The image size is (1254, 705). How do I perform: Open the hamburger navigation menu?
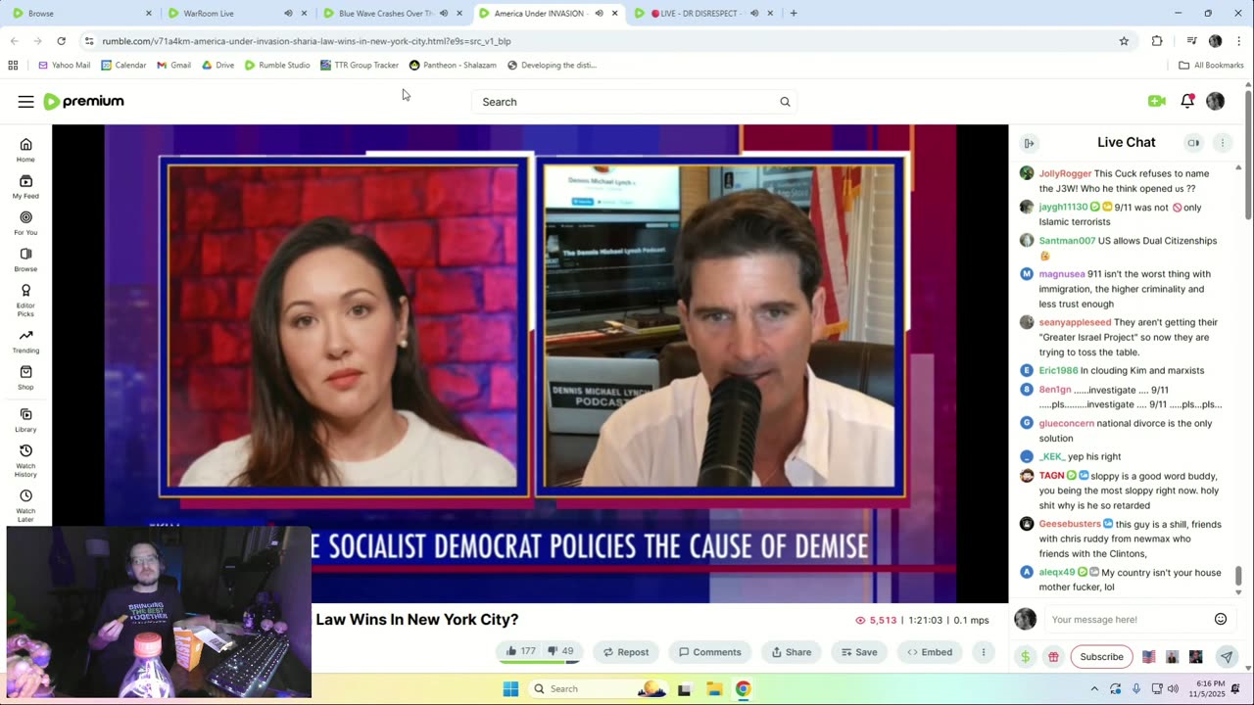pos(25,102)
